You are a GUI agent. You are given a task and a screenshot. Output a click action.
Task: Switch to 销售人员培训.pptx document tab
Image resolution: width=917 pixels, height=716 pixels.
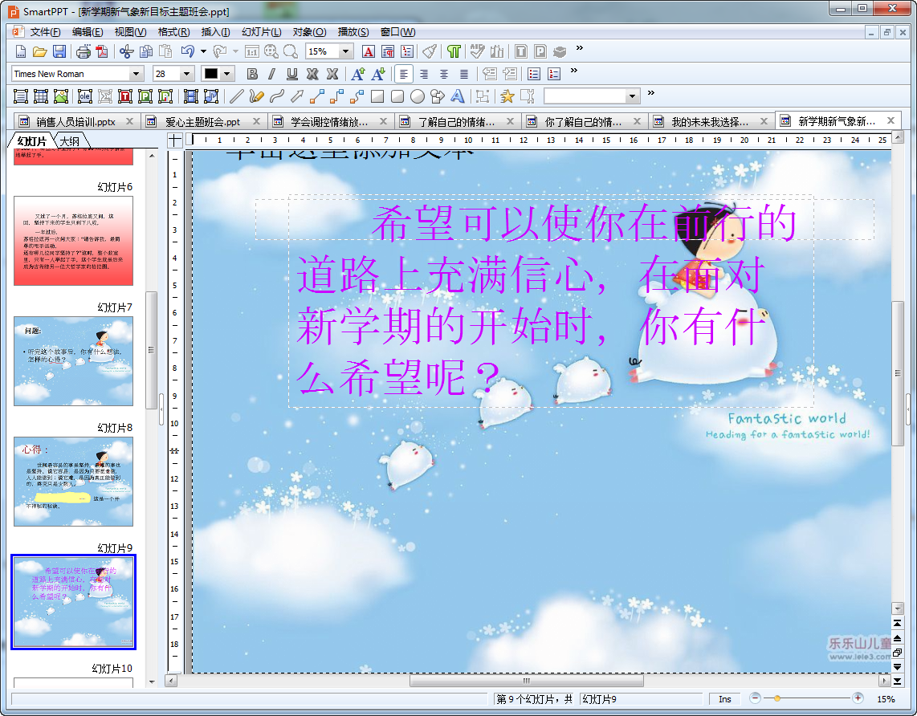[x=76, y=121]
